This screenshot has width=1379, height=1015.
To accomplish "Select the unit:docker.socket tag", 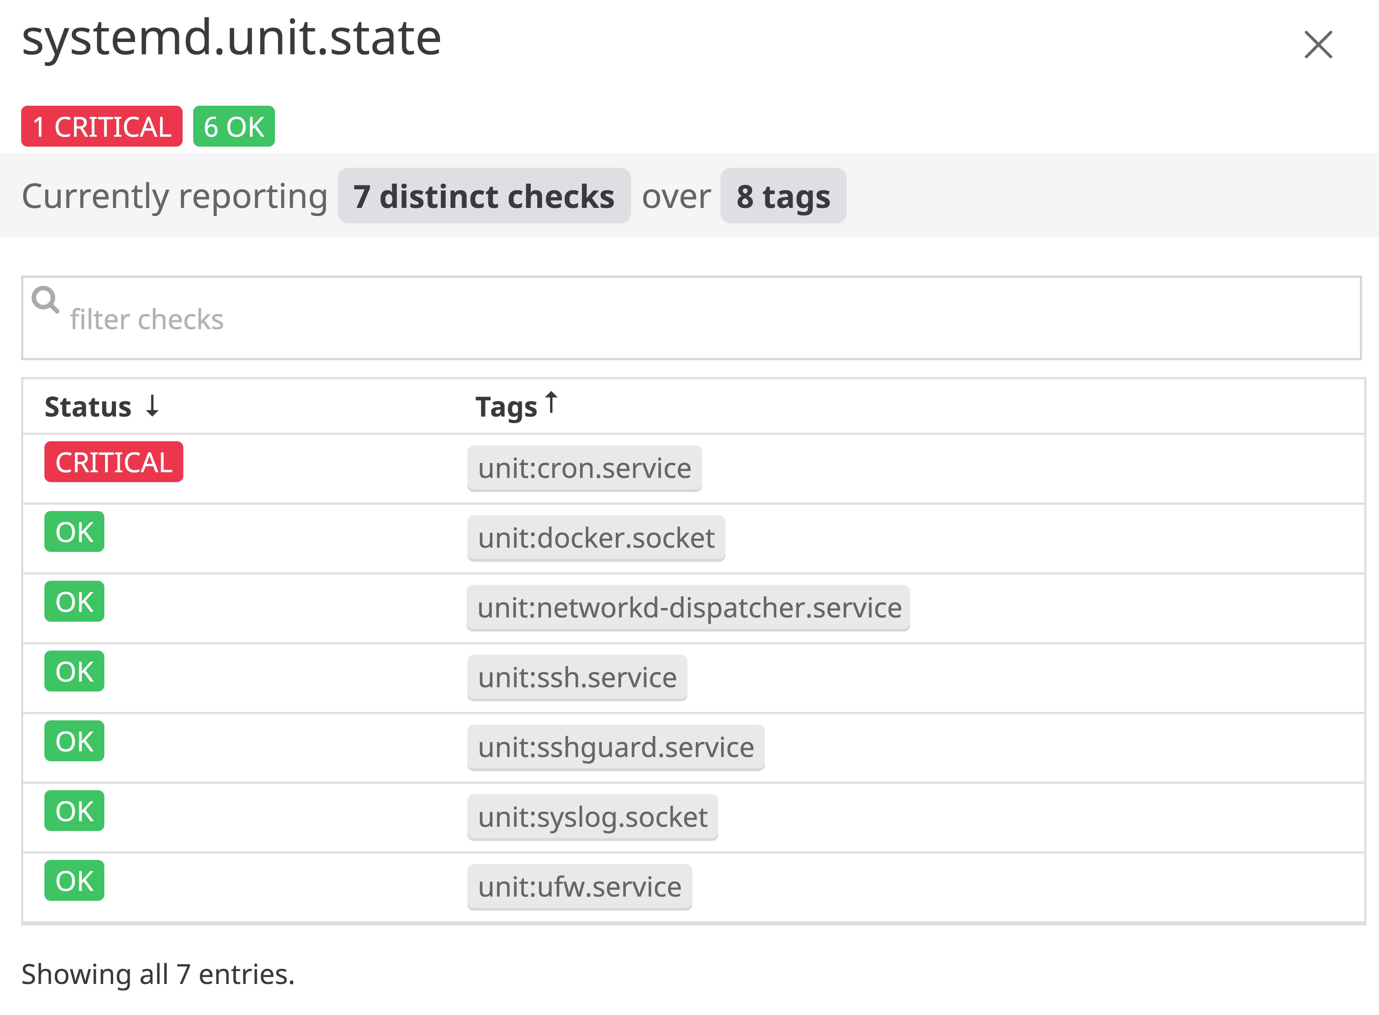I will [x=595, y=538].
